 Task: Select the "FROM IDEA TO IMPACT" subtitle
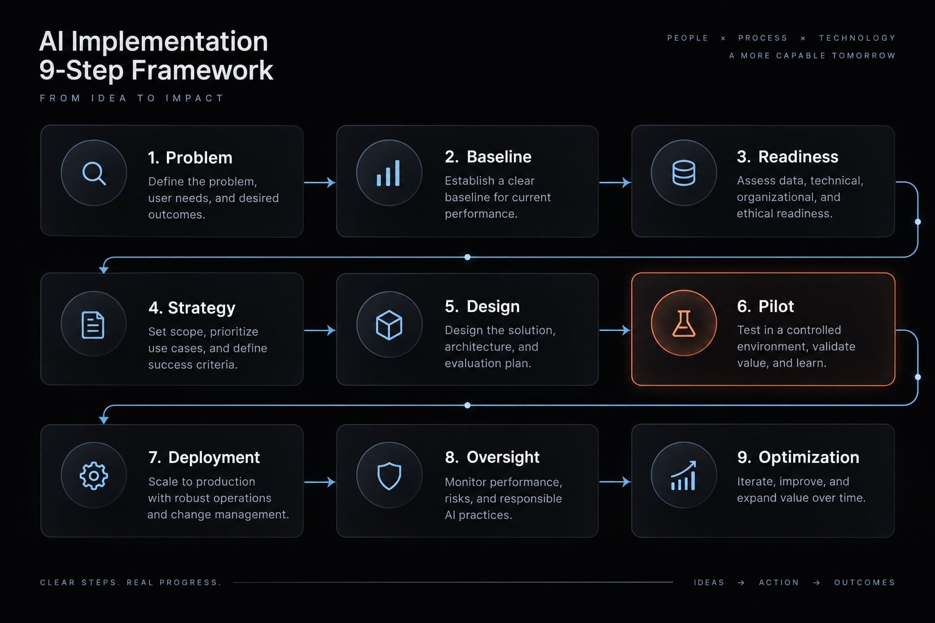[x=132, y=98]
